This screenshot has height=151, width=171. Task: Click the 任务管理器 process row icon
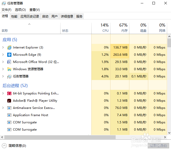pyautogui.click(x=9, y=76)
